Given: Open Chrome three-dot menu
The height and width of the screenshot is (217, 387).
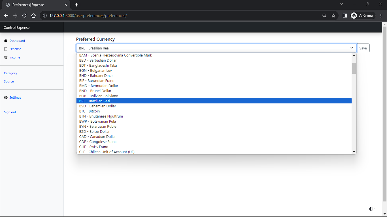Looking at the screenshot, I should 381,16.
